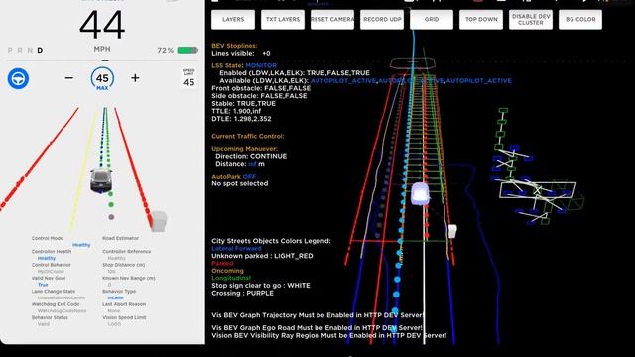Click the 'Controller Health' label

(51, 251)
